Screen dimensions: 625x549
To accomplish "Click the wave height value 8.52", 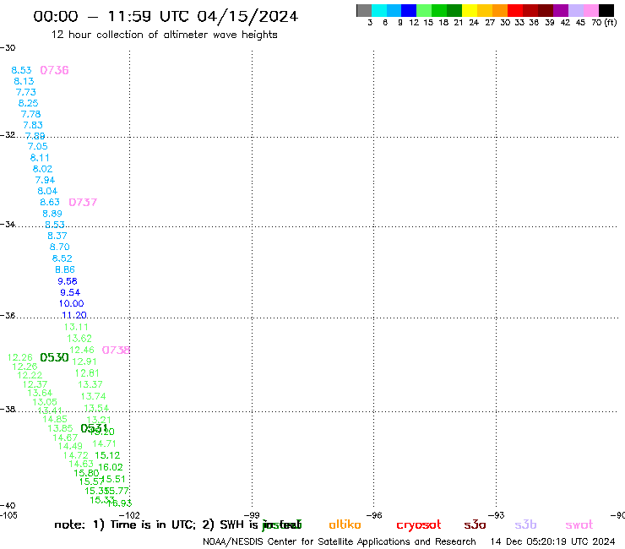I will pos(62,258).
